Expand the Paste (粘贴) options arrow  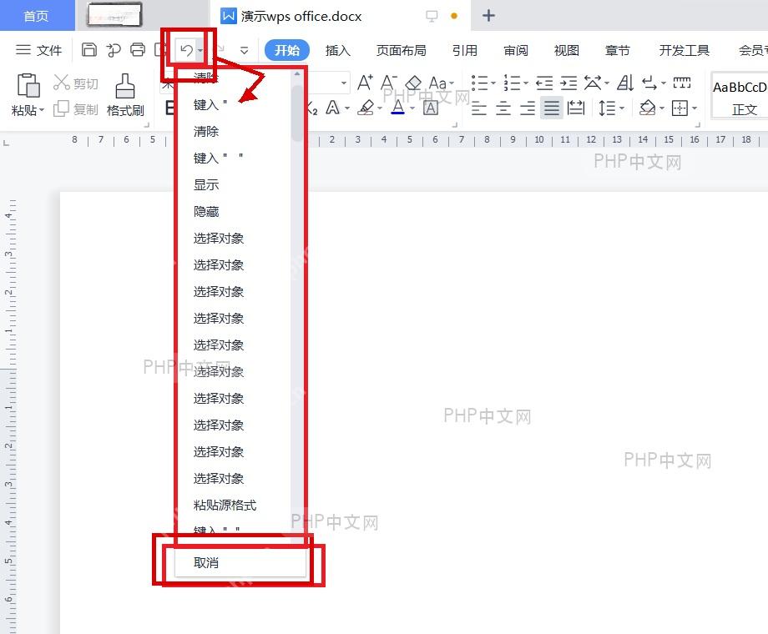pos(42,109)
